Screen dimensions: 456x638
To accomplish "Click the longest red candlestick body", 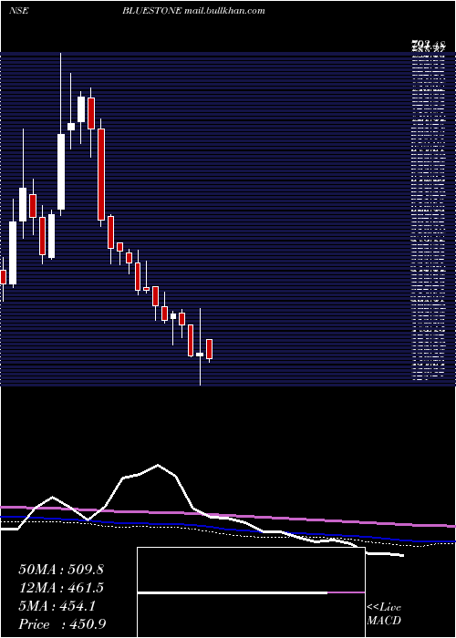I will (101, 174).
